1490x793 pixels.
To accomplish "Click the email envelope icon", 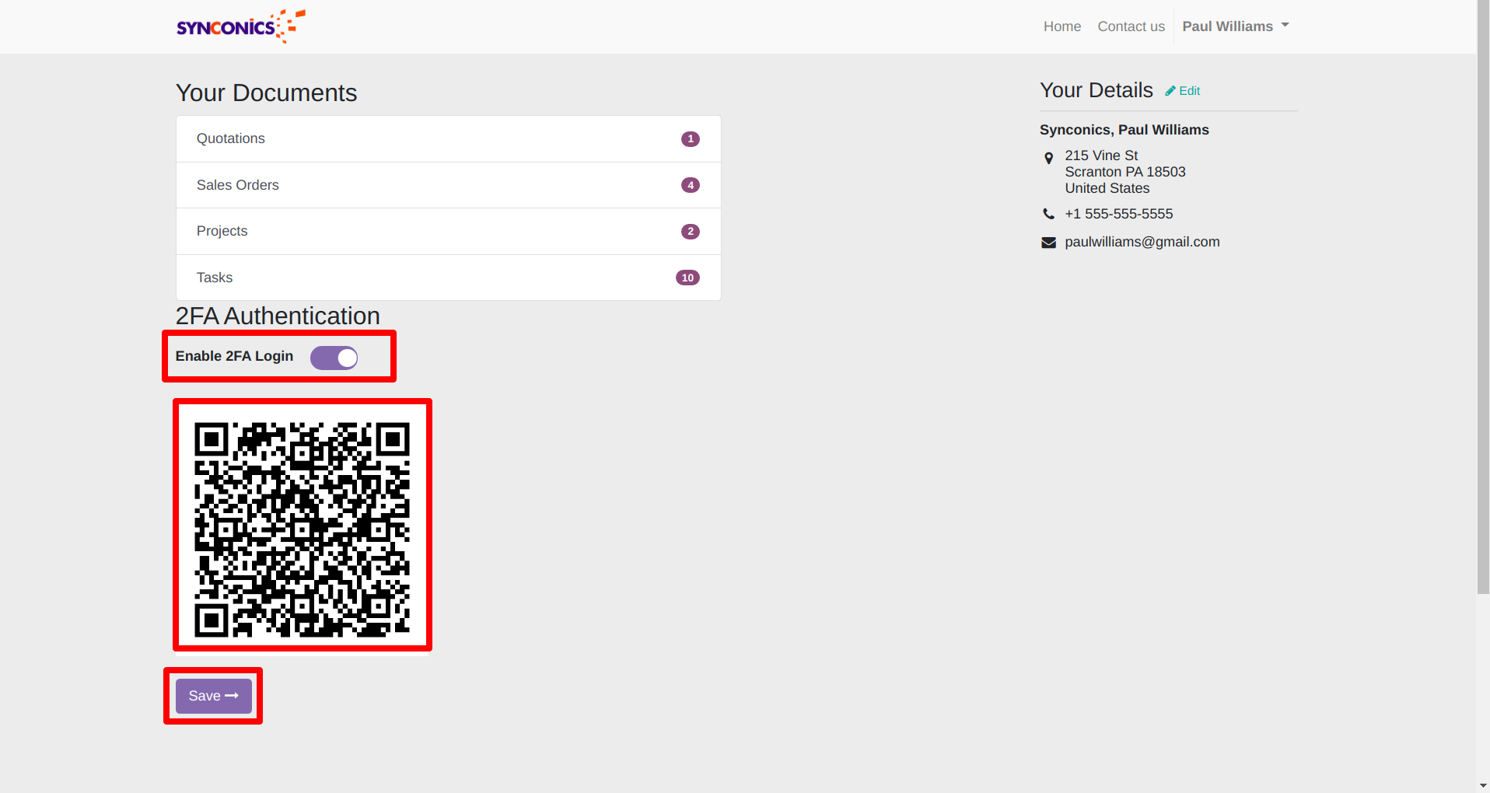I will pos(1048,243).
